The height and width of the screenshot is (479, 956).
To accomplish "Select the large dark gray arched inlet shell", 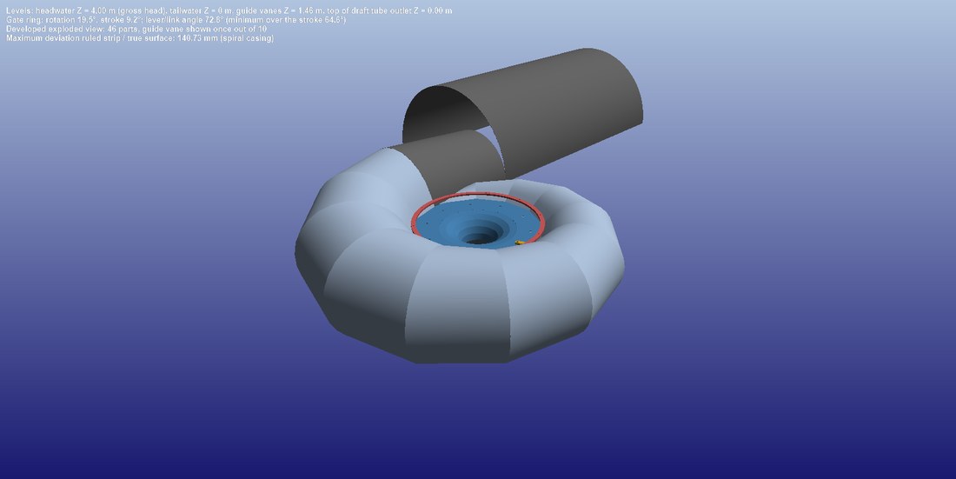I will pos(548,110).
